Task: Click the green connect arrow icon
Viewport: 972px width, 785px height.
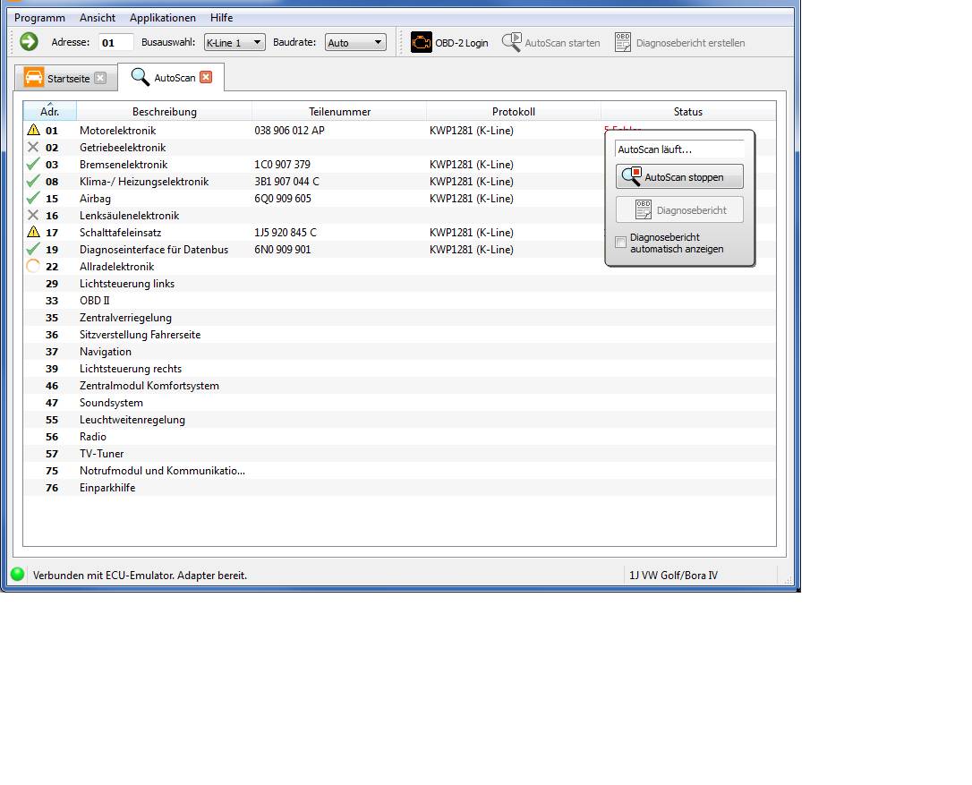Action: pyautogui.click(x=29, y=42)
